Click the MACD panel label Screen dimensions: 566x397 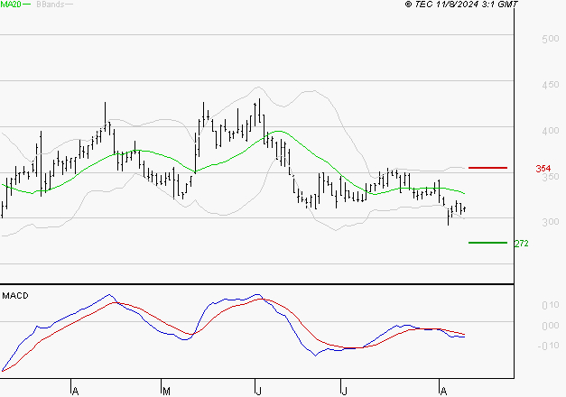(x=15, y=296)
